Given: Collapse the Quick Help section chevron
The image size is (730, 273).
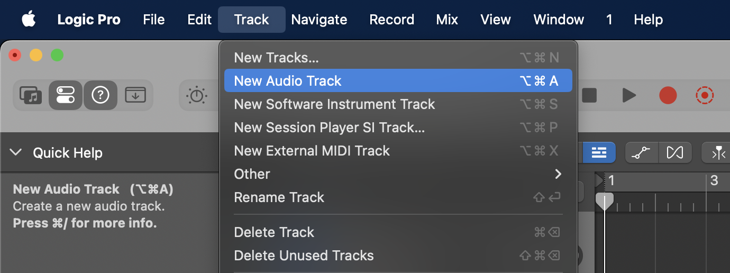Looking at the screenshot, I should pos(16,153).
